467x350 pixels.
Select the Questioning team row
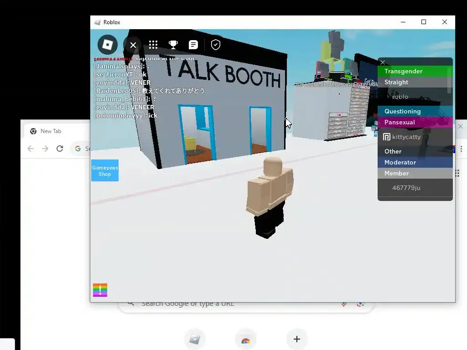pyautogui.click(x=415, y=111)
